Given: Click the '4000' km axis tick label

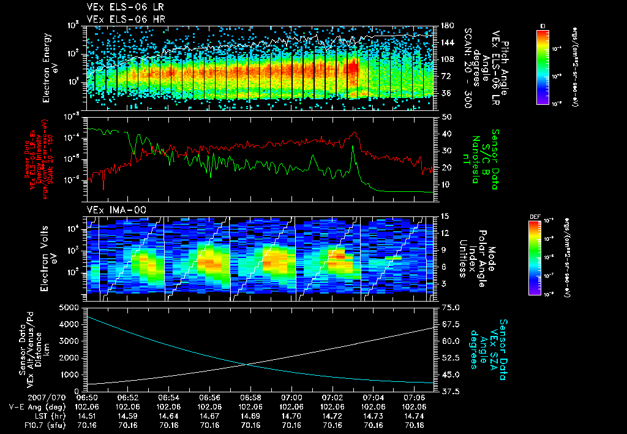Looking at the screenshot, I should pos(69,324).
